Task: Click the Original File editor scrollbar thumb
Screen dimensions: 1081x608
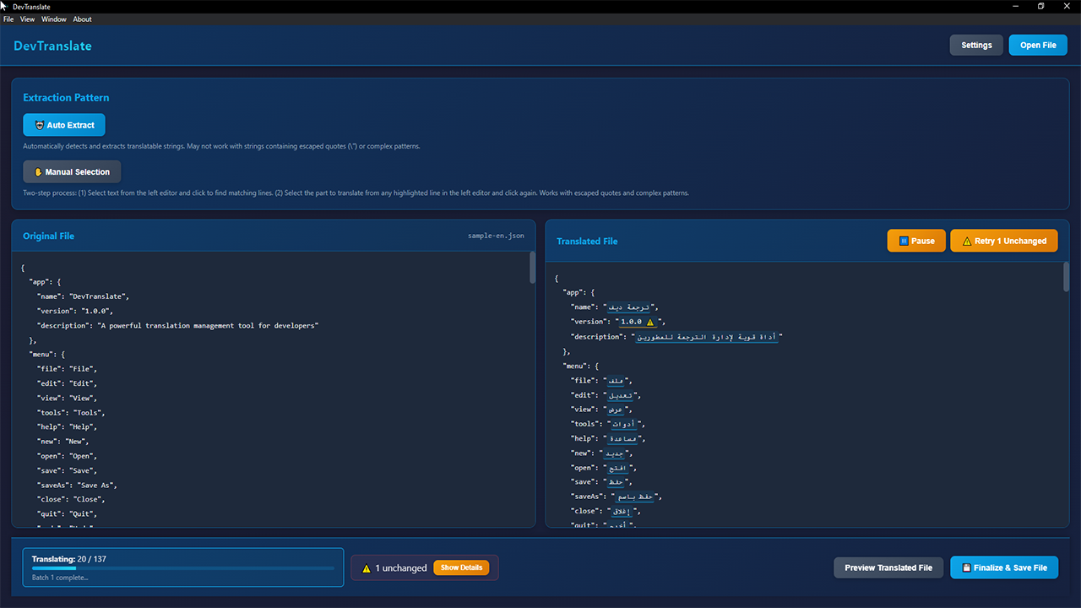Action: coord(532,267)
